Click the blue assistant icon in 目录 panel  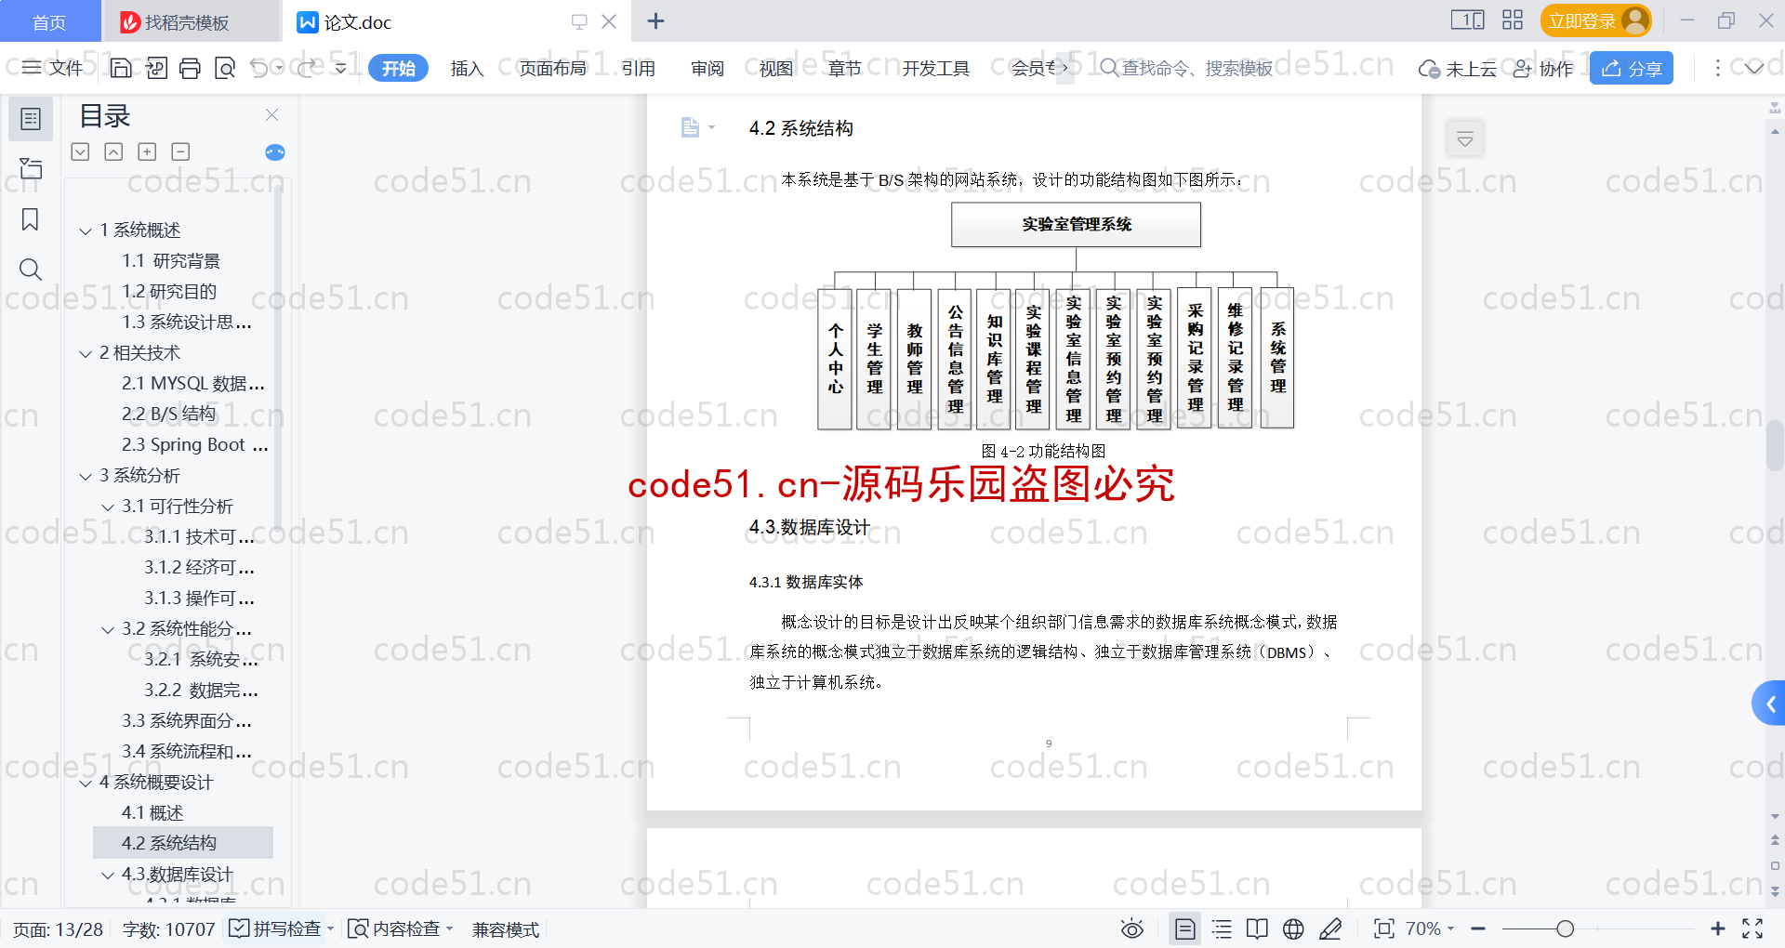pyautogui.click(x=275, y=152)
